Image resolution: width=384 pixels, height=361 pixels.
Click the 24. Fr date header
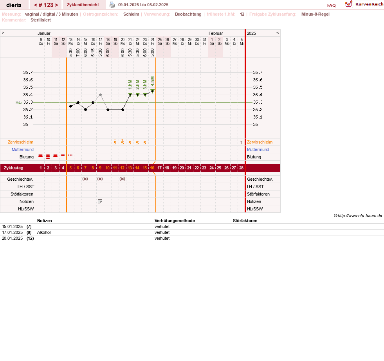(153, 41)
